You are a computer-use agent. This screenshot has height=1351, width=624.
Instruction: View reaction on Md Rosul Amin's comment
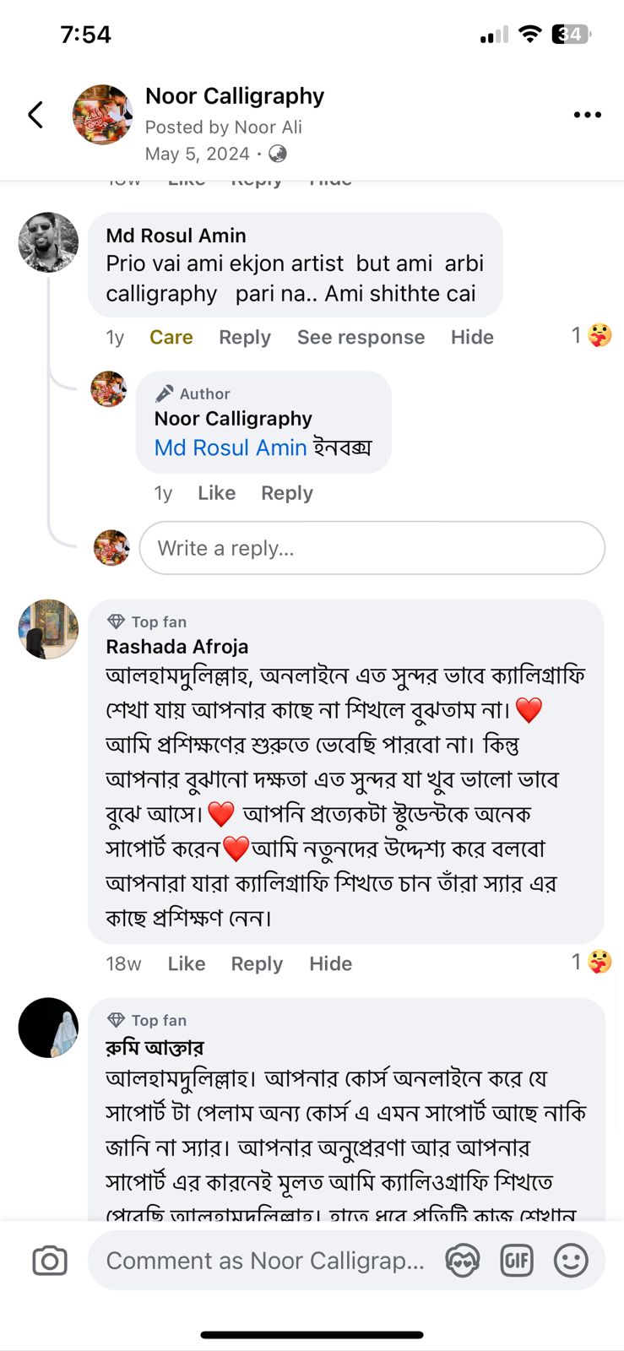click(x=591, y=335)
